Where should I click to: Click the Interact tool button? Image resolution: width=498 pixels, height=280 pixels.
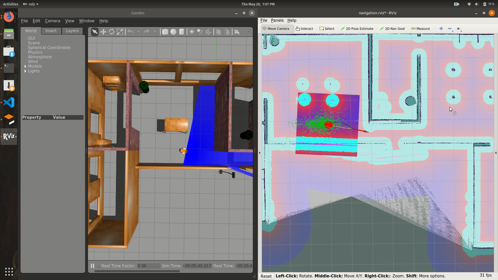pos(304,29)
